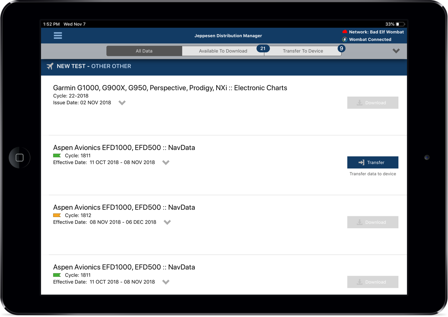Expand details for first Aspen Cycle 1811 entry
This screenshot has width=448, height=317.
tap(166, 162)
